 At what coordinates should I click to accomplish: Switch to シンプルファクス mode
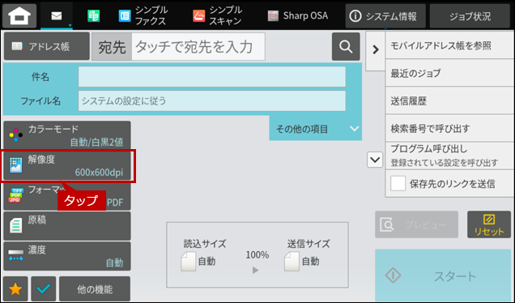click(x=143, y=15)
